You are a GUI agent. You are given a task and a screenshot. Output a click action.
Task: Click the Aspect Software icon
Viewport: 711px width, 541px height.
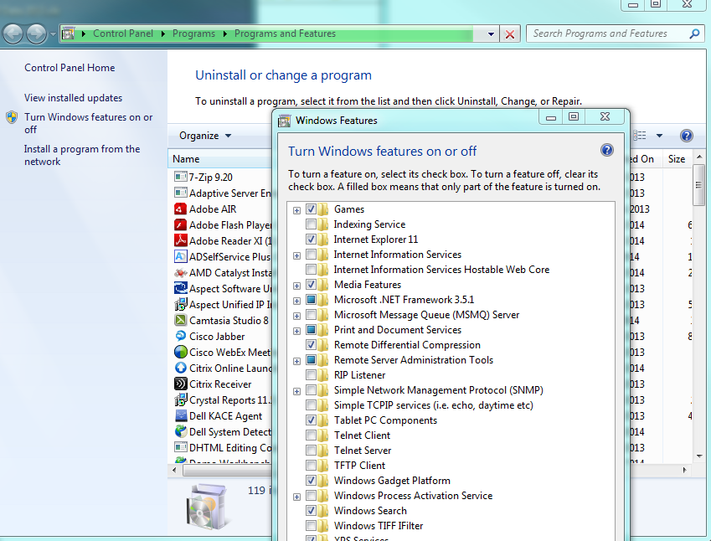180,288
